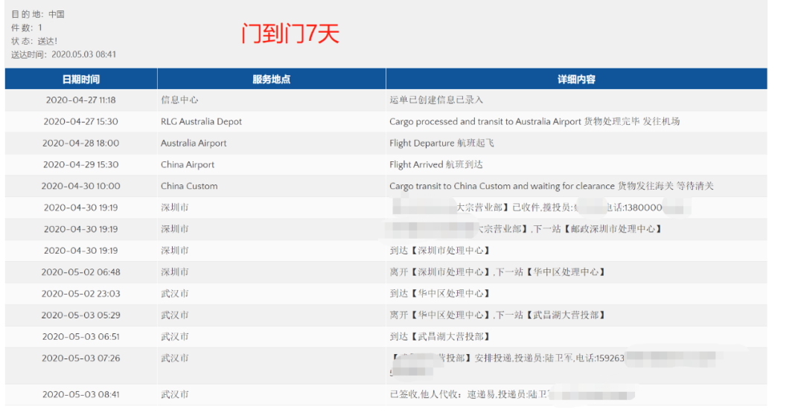Screen dimensions: 804x415
Task: Click 武汉市 in the 2020-05-03 08:41 row
Action: [175, 394]
